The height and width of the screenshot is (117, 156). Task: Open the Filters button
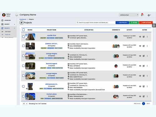(x=134, y=22)
